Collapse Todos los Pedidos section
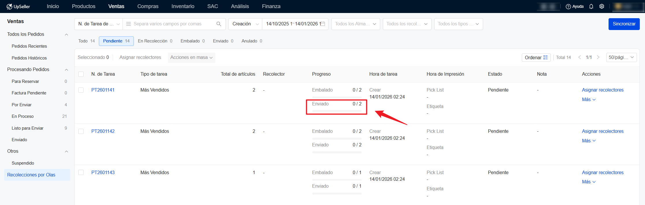645x205 pixels. click(66, 34)
